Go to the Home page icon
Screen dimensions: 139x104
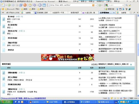30,5
